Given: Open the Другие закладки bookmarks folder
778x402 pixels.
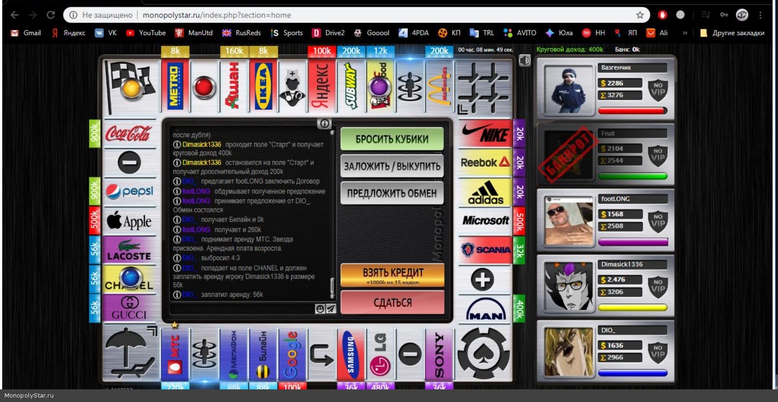Looking at the screenshot, I should pyautogui.click(x=732, y=33).
